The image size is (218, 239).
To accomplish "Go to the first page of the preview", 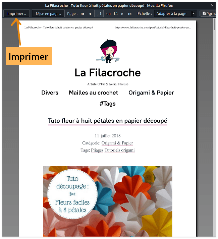I will (83, 14).
